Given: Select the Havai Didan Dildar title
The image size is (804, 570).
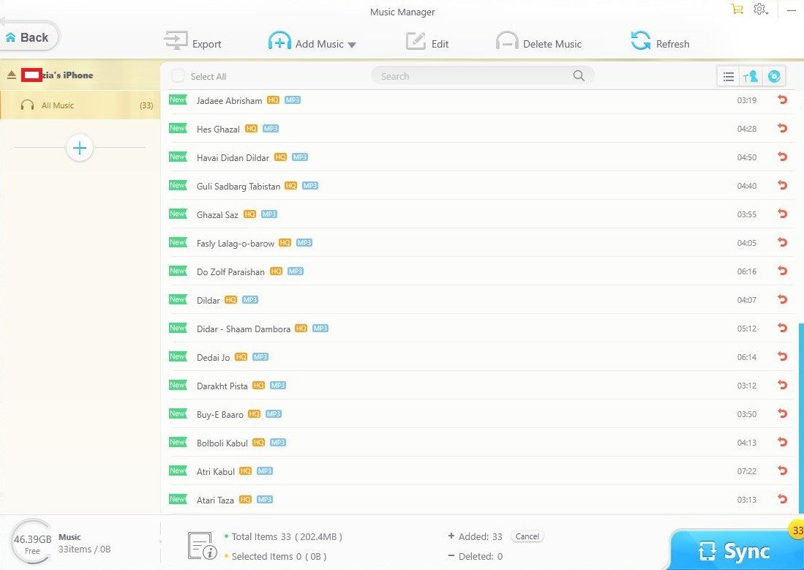Looking at the screenshot, I should (233, 157).
